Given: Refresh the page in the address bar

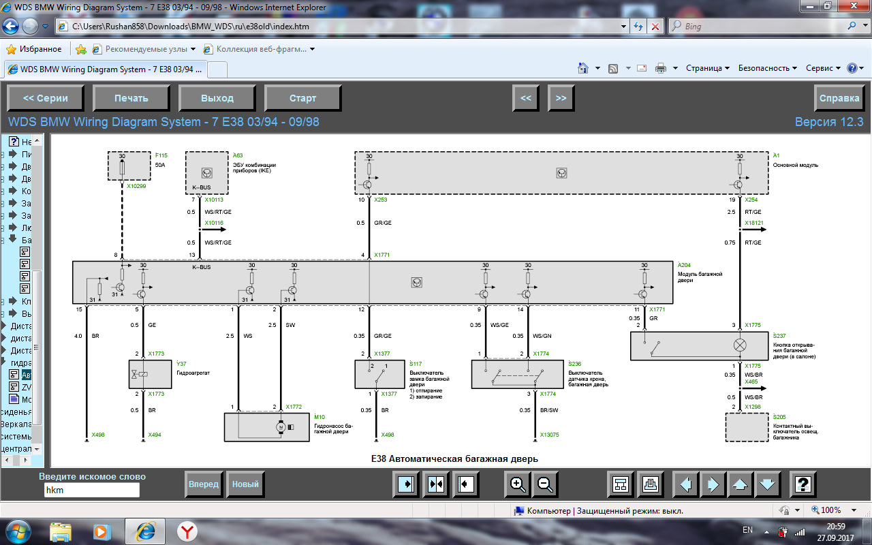Looking at the screenshot, I should click(639, 27).
